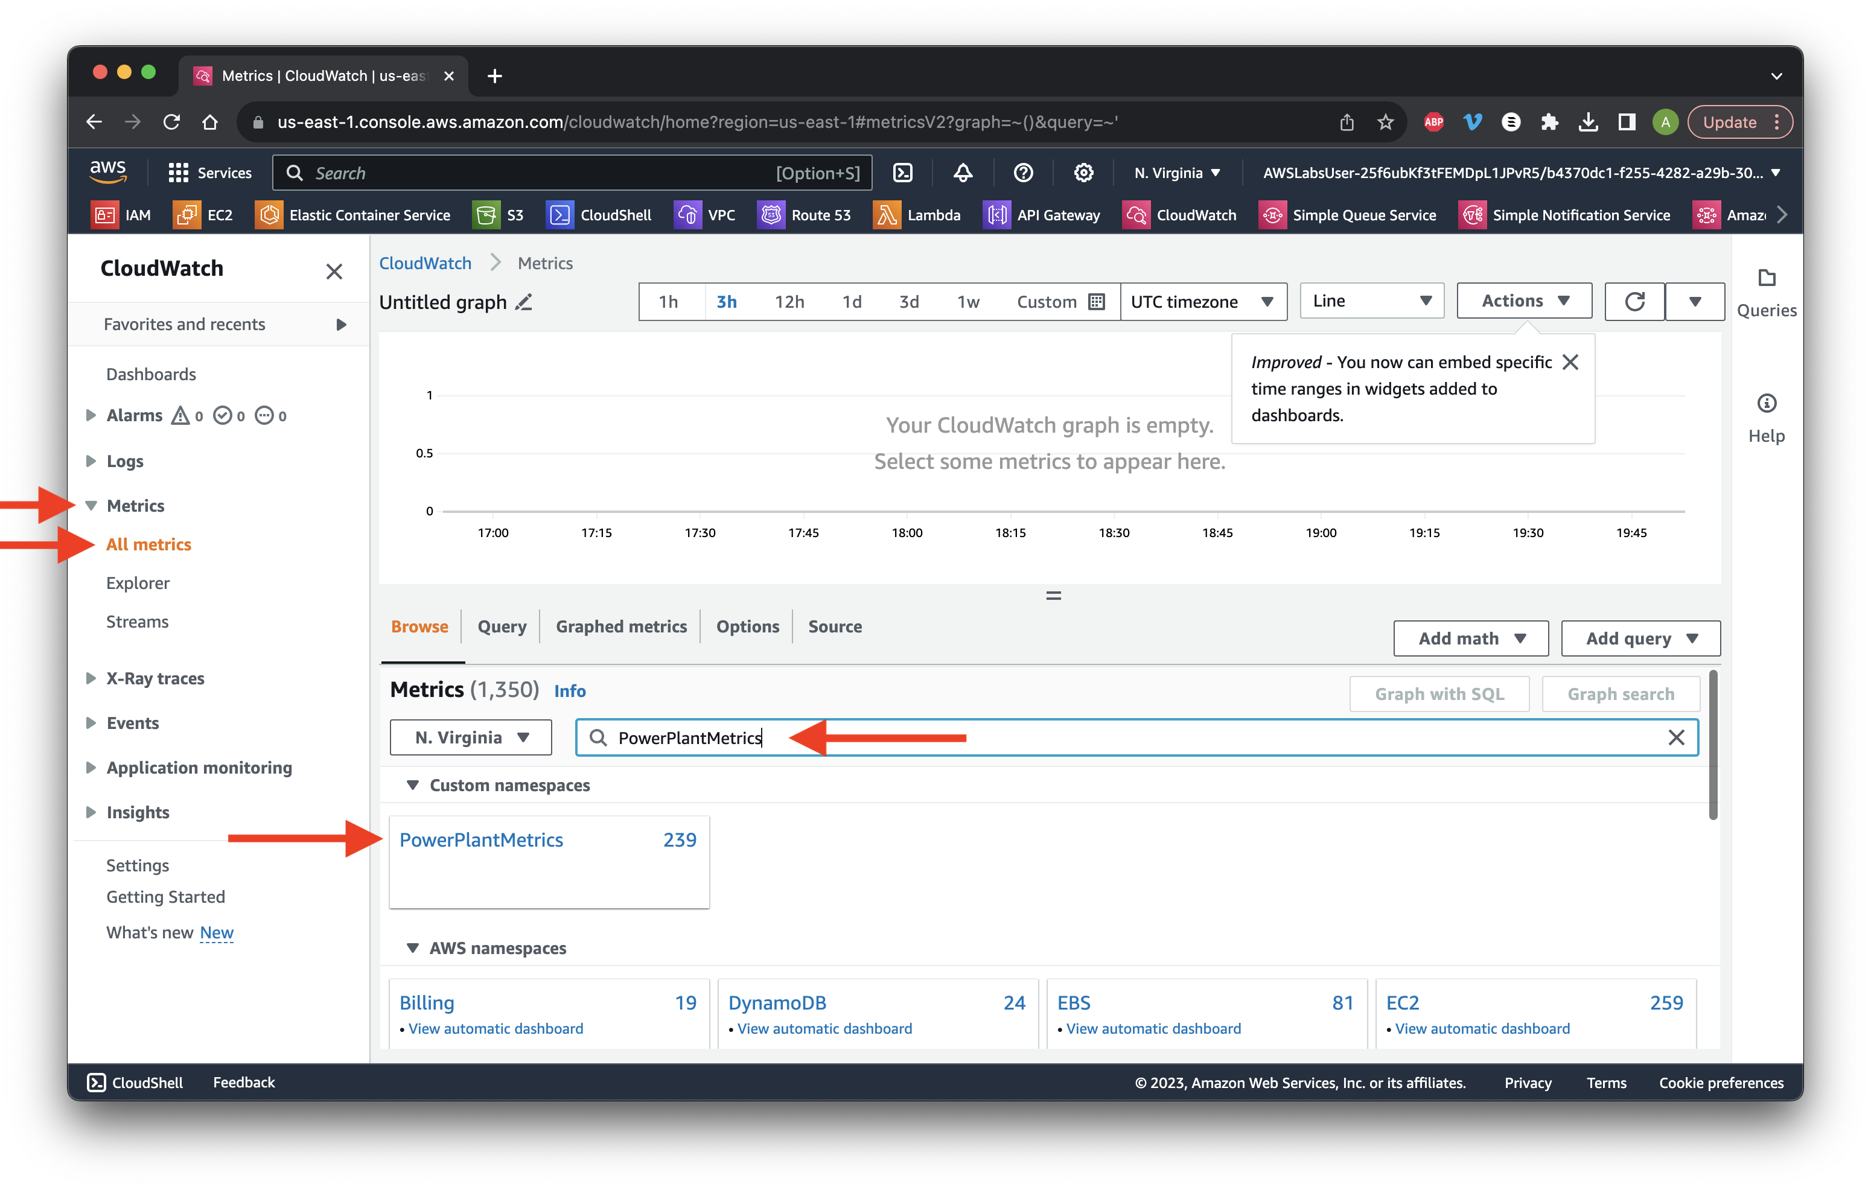Open the Route 53 favorite shortcut
This screenshot has width=1871, height=1190.
pyautogui.click(x=804, y=214)
